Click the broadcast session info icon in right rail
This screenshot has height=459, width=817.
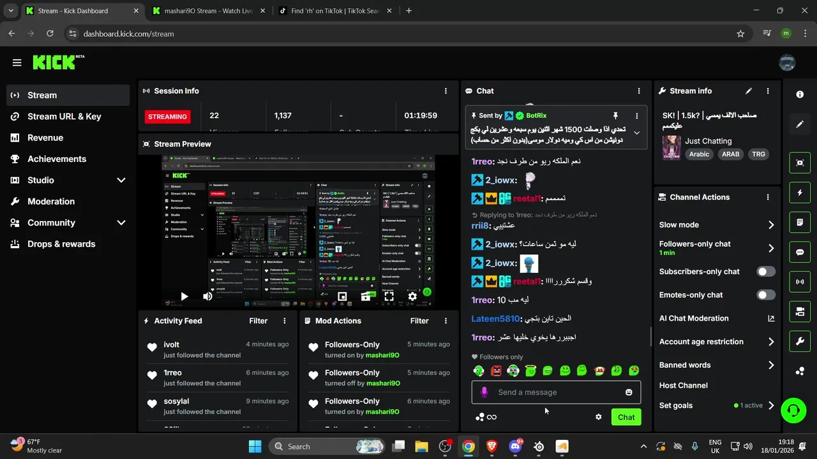[800, 281]
